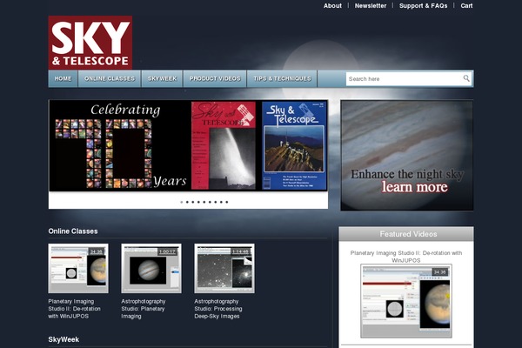This screenshot has width=522, height=348.
Task: Open 'Planetary Imaging Studio II: De-rotation with WinJUPOS' class title link
Action: 74,309
